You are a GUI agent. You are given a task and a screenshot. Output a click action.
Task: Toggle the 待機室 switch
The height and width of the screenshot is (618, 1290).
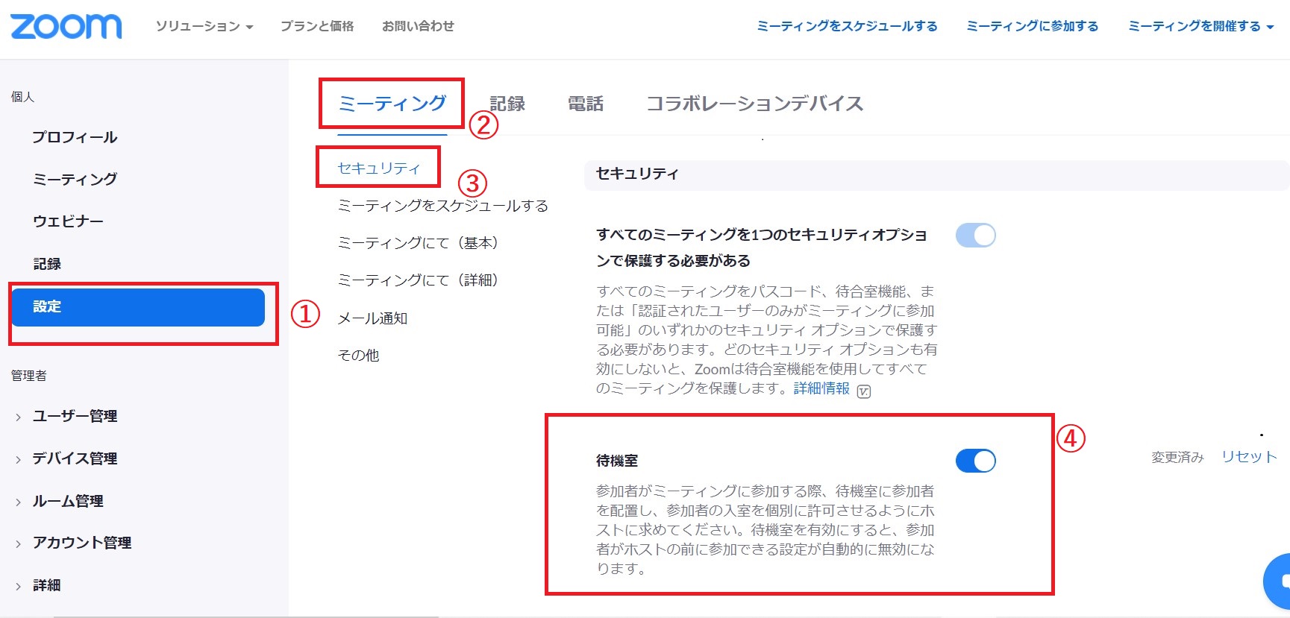976,461
